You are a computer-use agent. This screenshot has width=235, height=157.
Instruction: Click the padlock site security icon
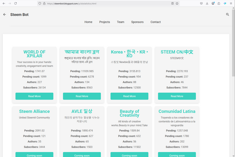coord(44,3)
